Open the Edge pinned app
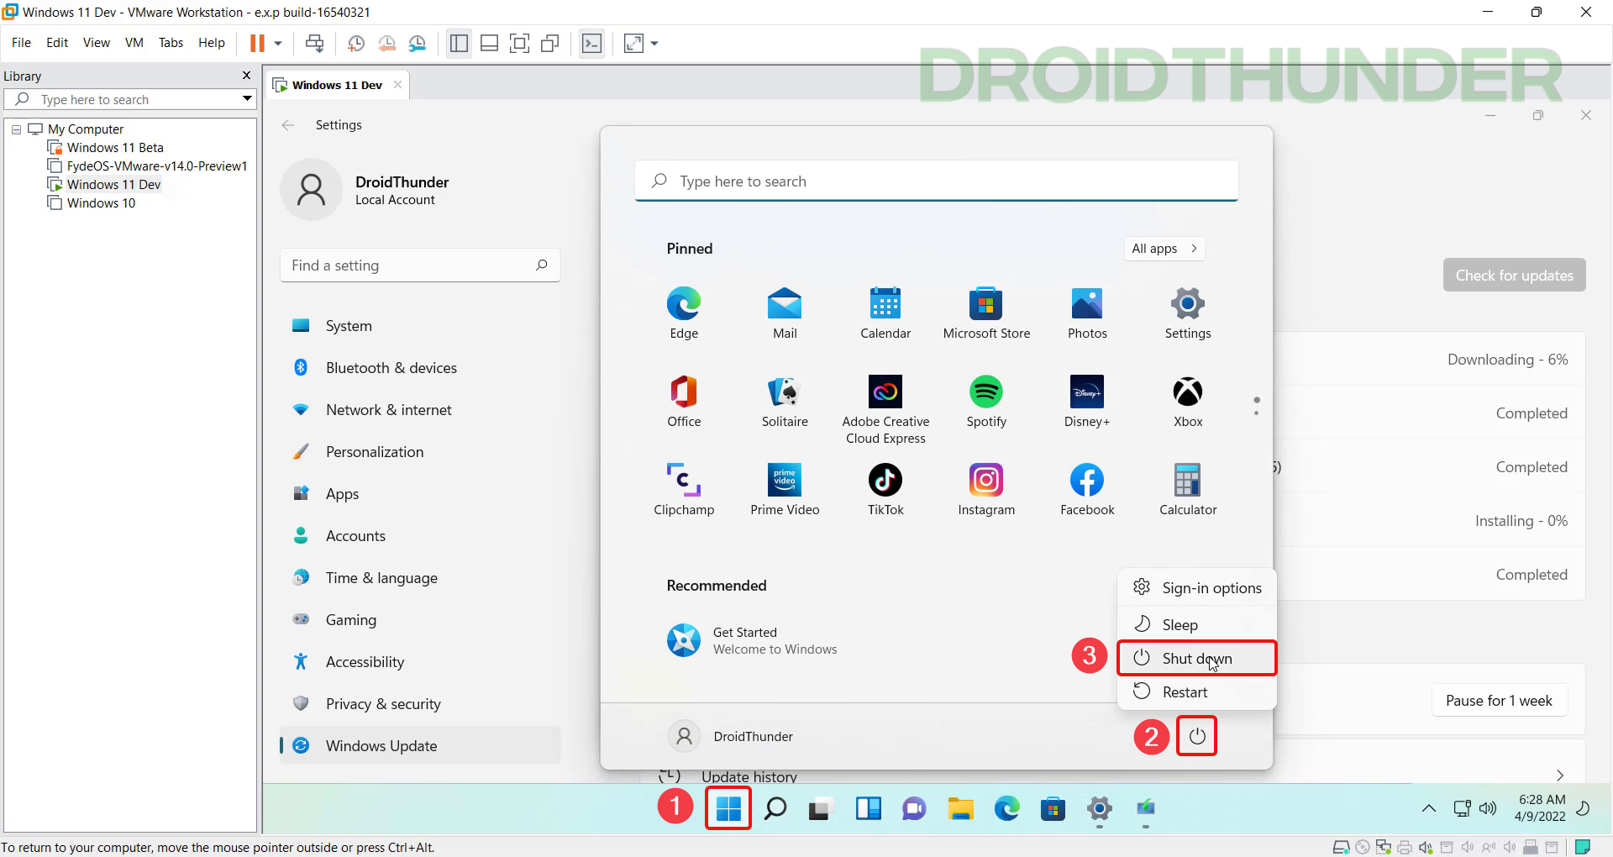The width and height of the screenshot is (1613, 857). tap(684, 313)
